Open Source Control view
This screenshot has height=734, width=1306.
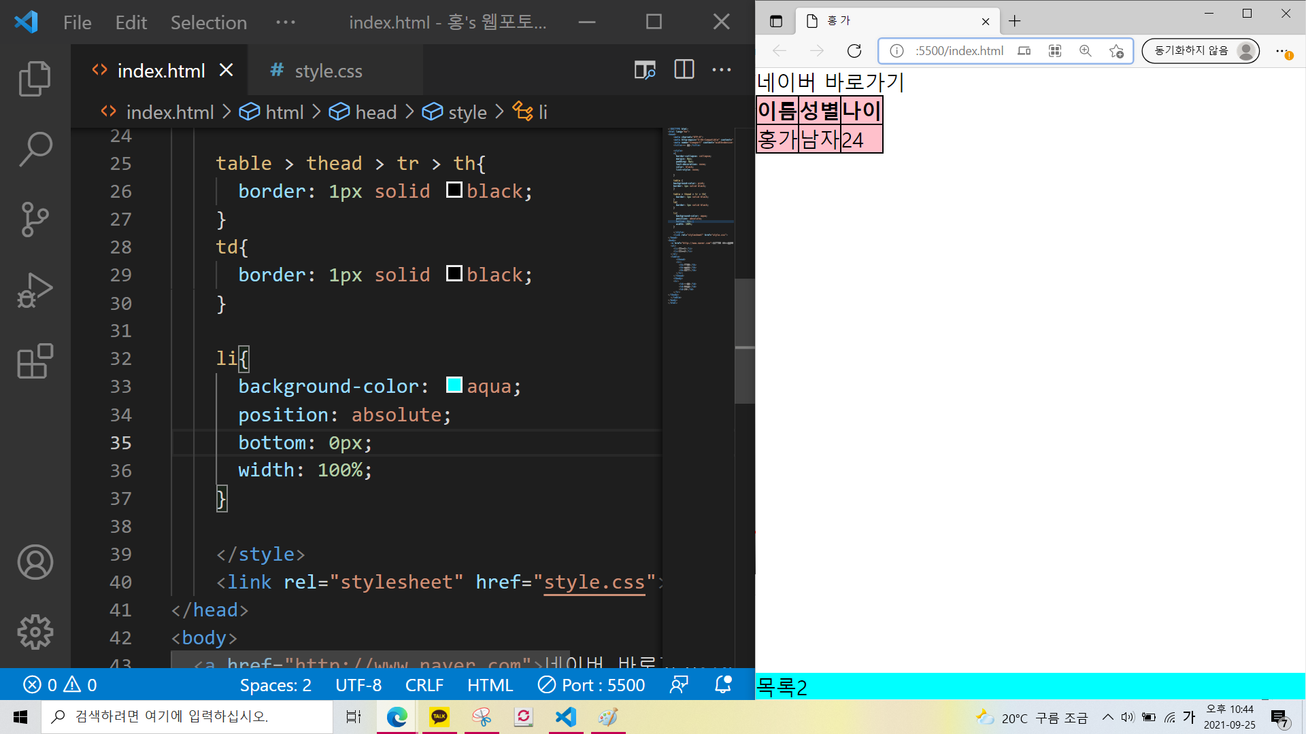click(x=35, y=219)
